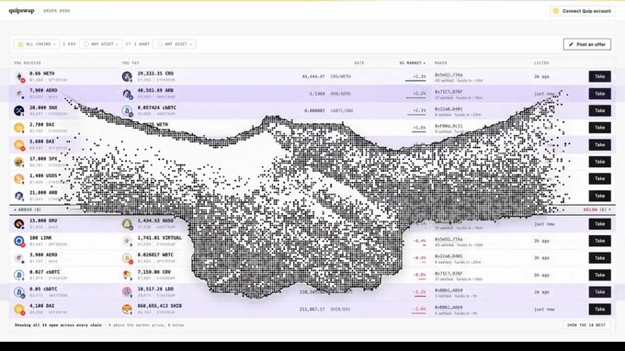
Task: Click the You Receive column header
Action: [x=28, y=63]
